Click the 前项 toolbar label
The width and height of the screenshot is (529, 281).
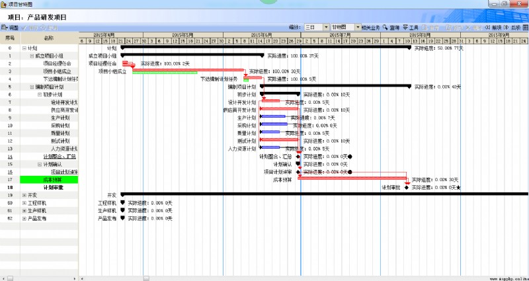497,28
